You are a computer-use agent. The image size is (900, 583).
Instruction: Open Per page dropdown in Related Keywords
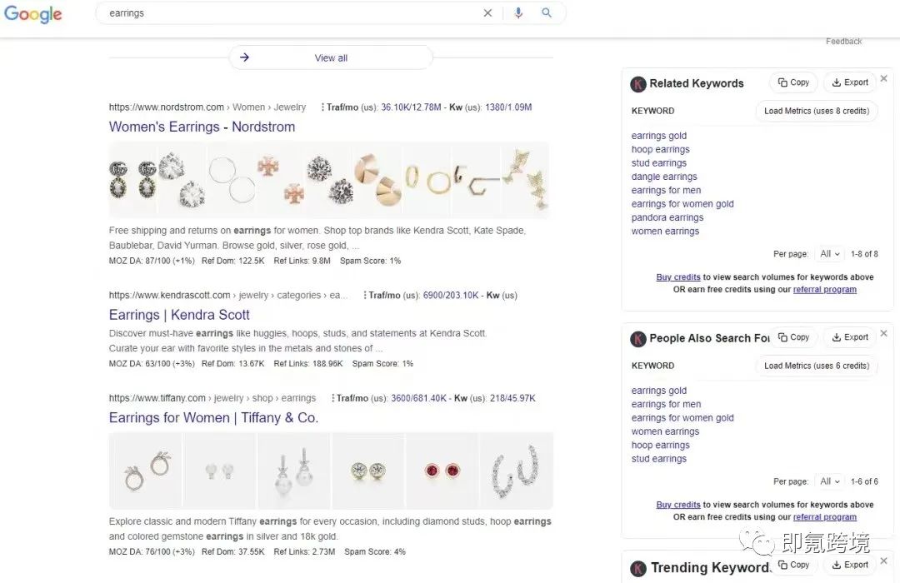tap(830, 254)
